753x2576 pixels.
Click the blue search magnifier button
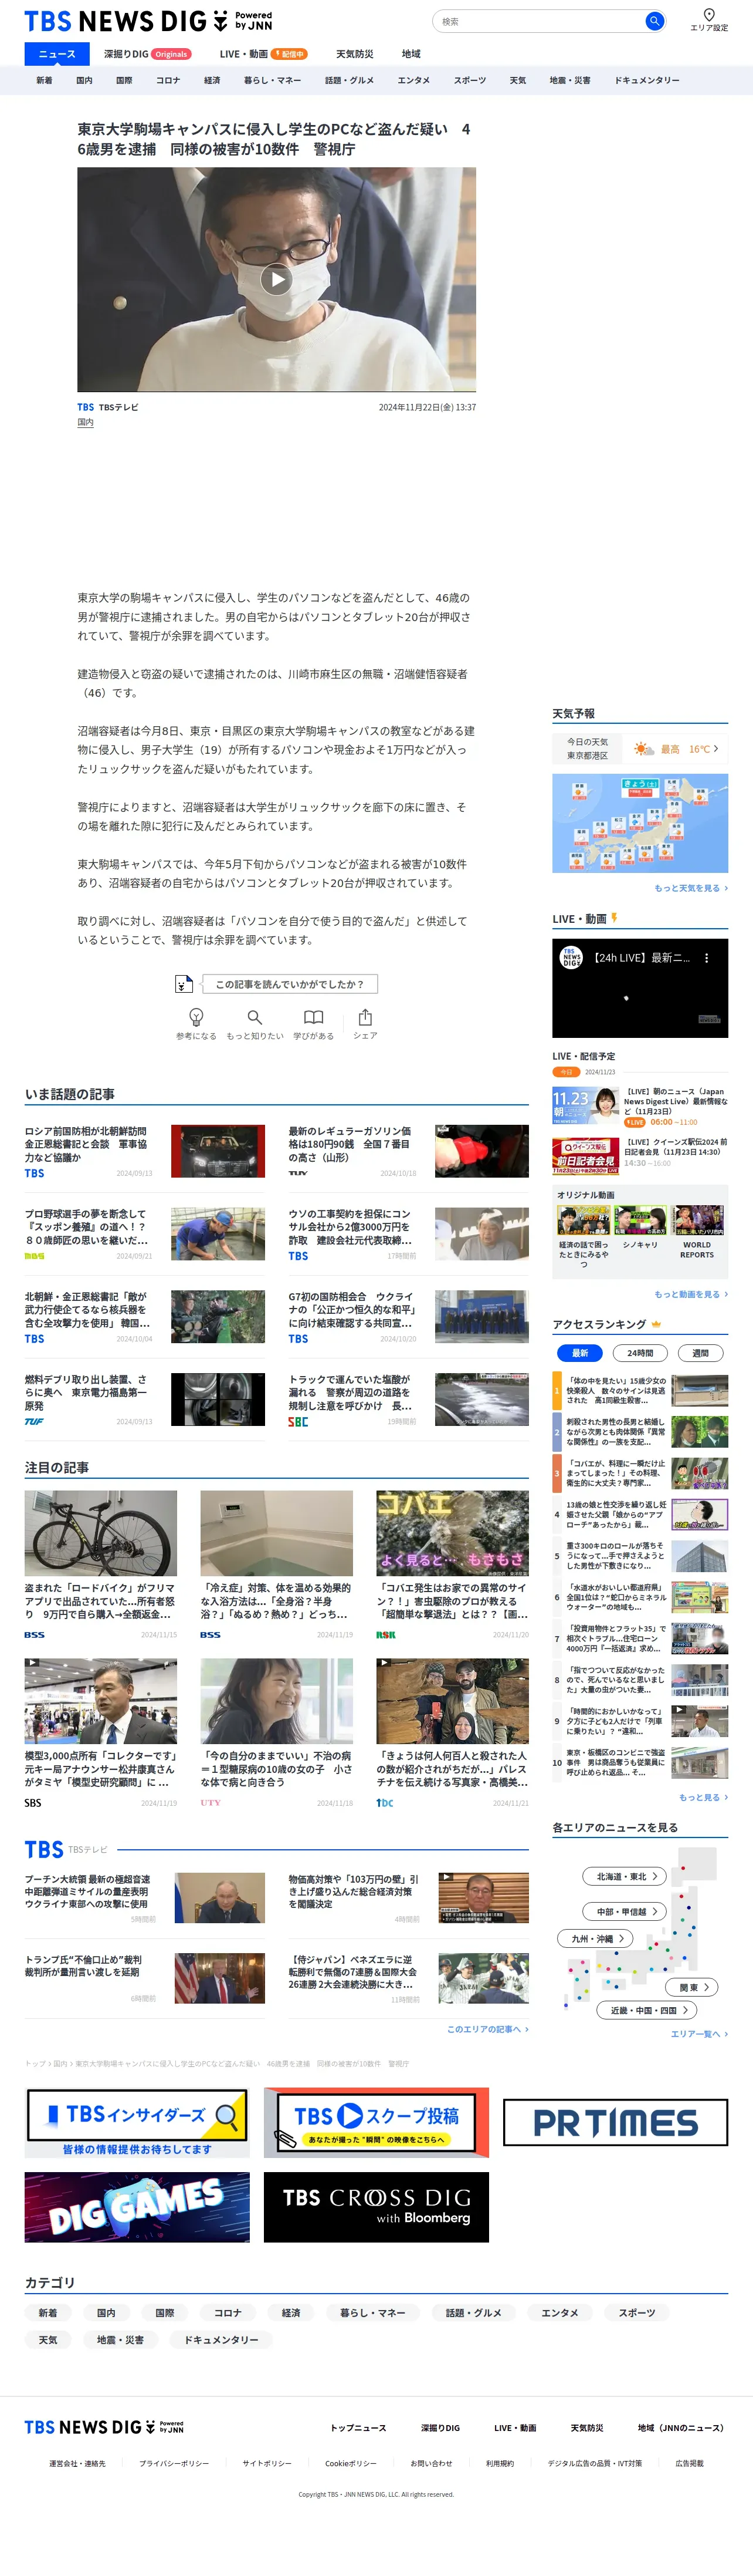[x=654, y=21]
